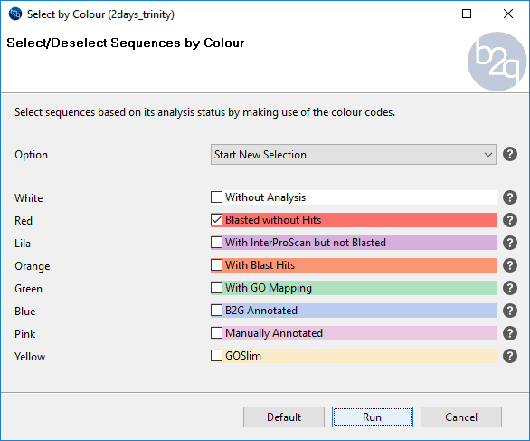Uncheck Blasted without Hits checkbox

[216, 220]
